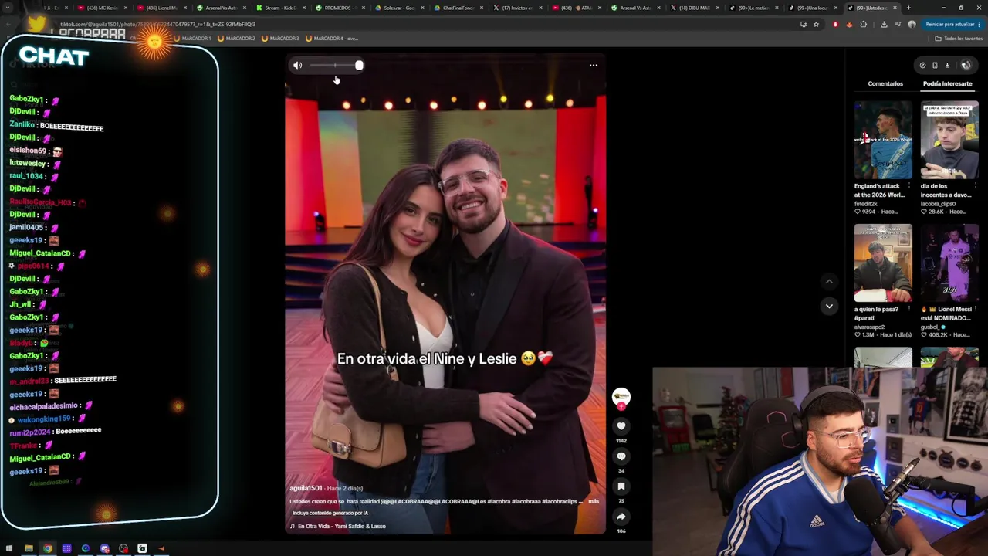Open Google Chrome from the taskbar
This screenshot has width=988, height=556.
point(48,548)
